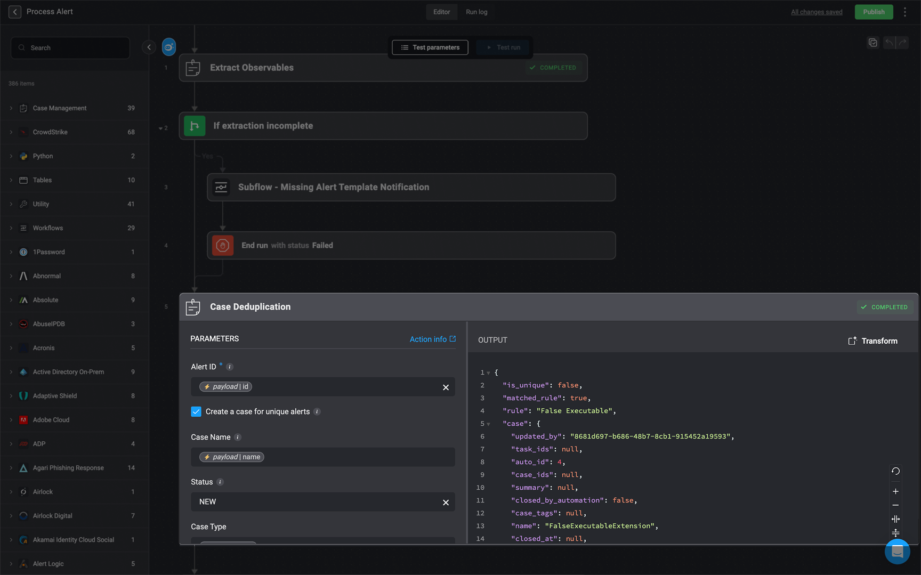Show info tooltip for Alert ID
Screen dimensions: 921x575
click(x=230, y=367)
